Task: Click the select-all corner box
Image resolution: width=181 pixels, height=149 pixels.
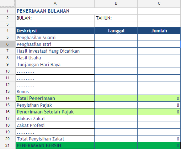Action: [x=7, y=4]
